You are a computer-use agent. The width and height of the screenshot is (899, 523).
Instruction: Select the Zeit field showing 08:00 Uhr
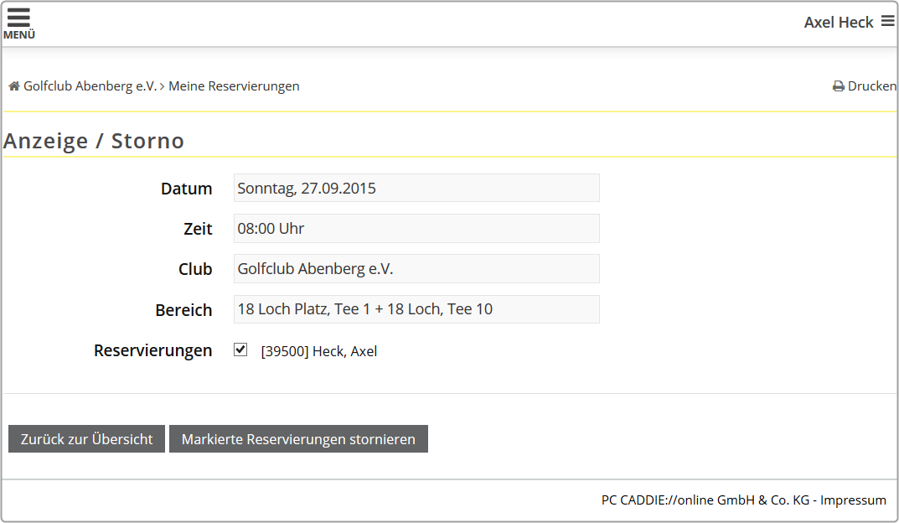click(416, 228)
